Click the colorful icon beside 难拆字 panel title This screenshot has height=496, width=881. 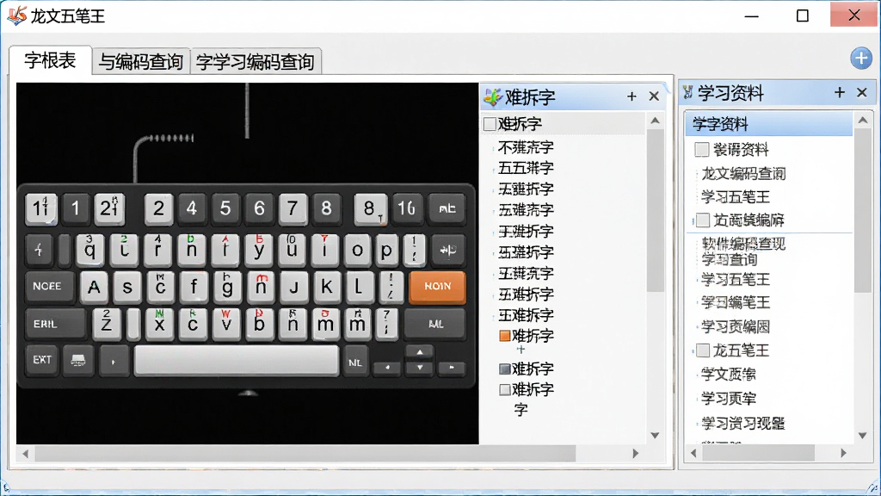(x=493, y=96)
